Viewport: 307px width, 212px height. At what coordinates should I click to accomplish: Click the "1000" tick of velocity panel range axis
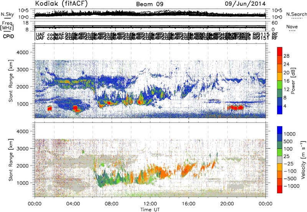click(x=23, y=183)
